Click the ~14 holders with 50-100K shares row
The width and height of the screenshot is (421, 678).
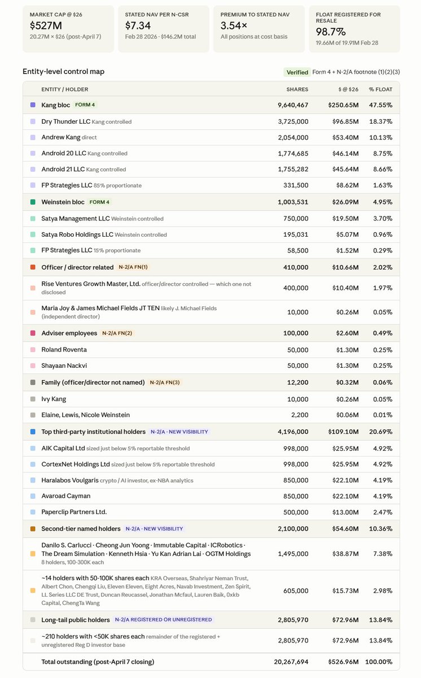[211, 590]
